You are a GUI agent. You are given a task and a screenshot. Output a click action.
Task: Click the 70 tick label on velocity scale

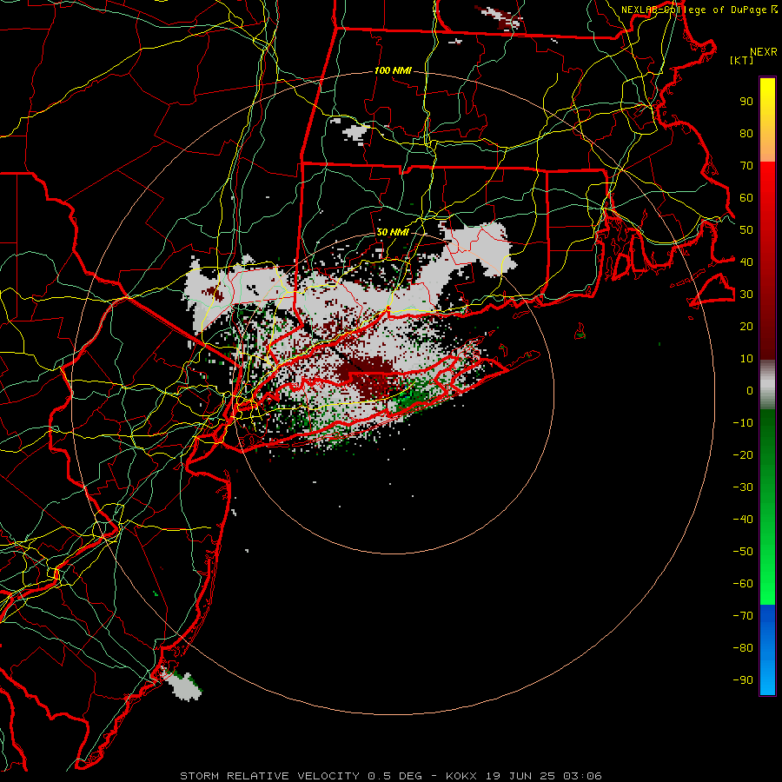pyautogui.click(x=746, y=166)
